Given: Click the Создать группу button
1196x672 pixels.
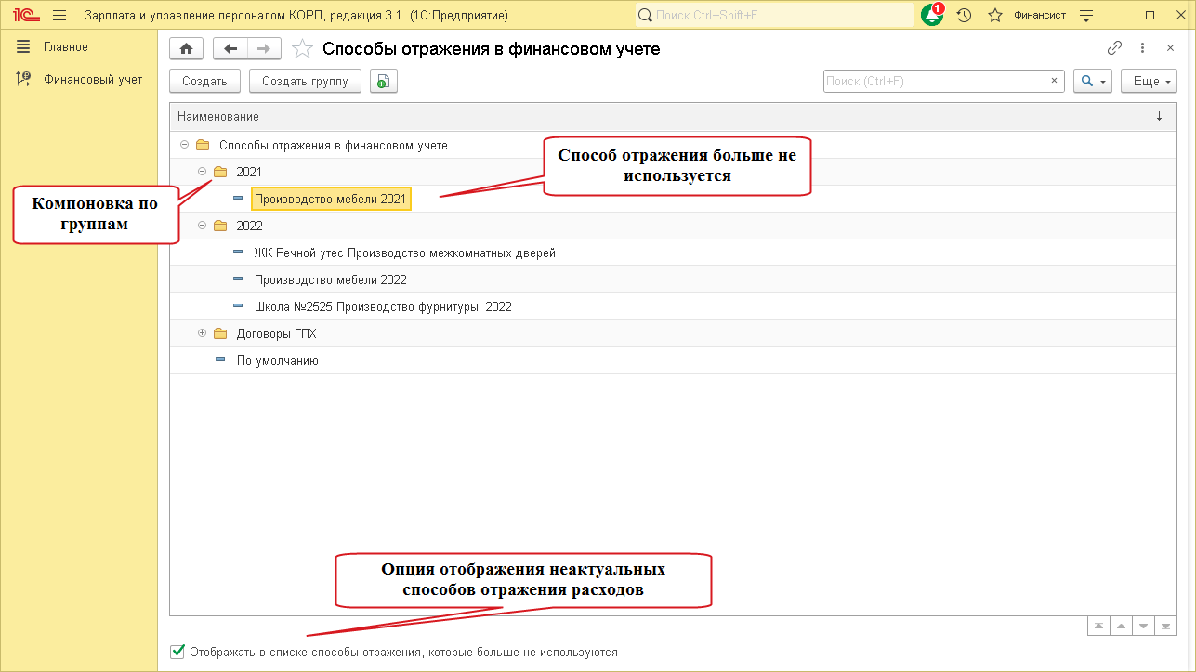Looking at the screenshot, I should click(x=305, y=82).
